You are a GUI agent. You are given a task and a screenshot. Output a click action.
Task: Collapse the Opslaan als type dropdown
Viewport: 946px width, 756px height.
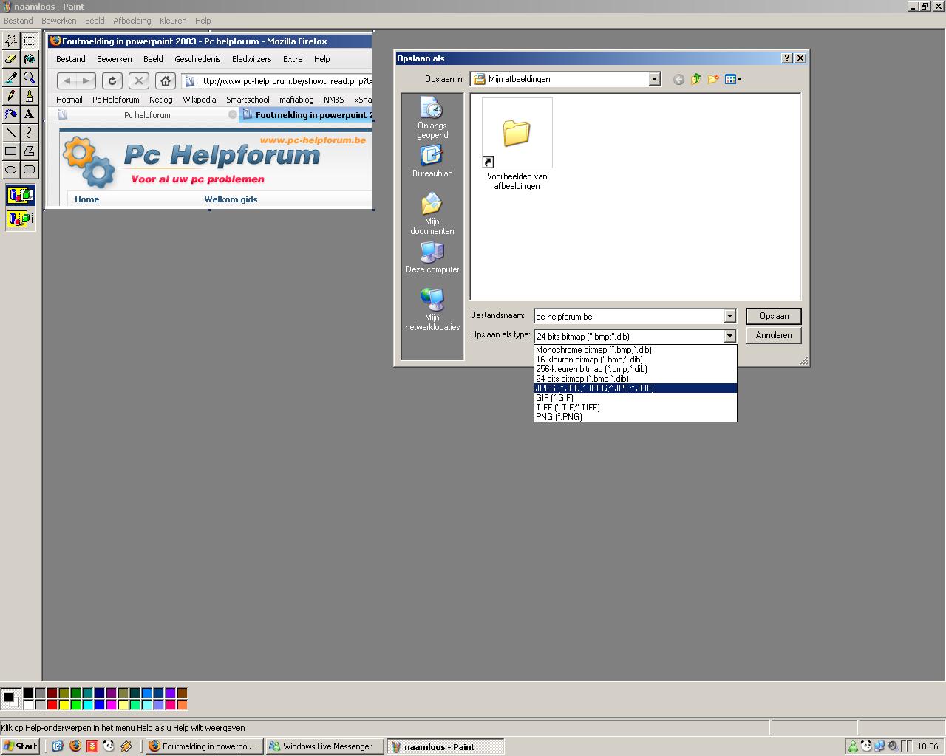[729, 336]
